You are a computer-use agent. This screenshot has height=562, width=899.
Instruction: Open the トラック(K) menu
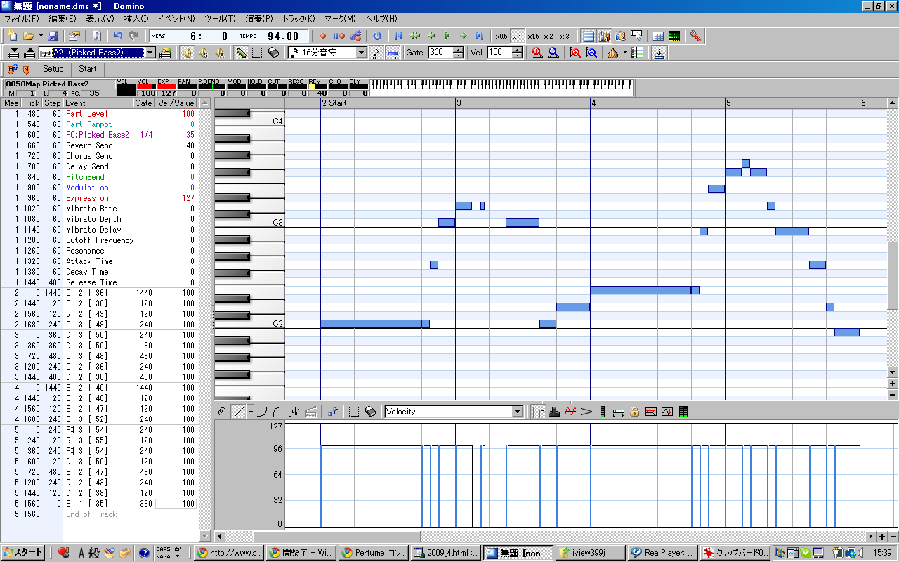(x=298, y=19)
